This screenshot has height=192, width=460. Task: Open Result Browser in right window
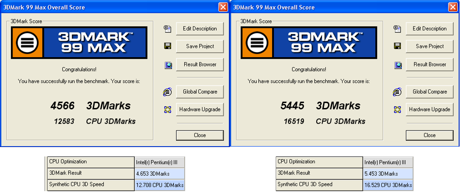coord(429,64)
